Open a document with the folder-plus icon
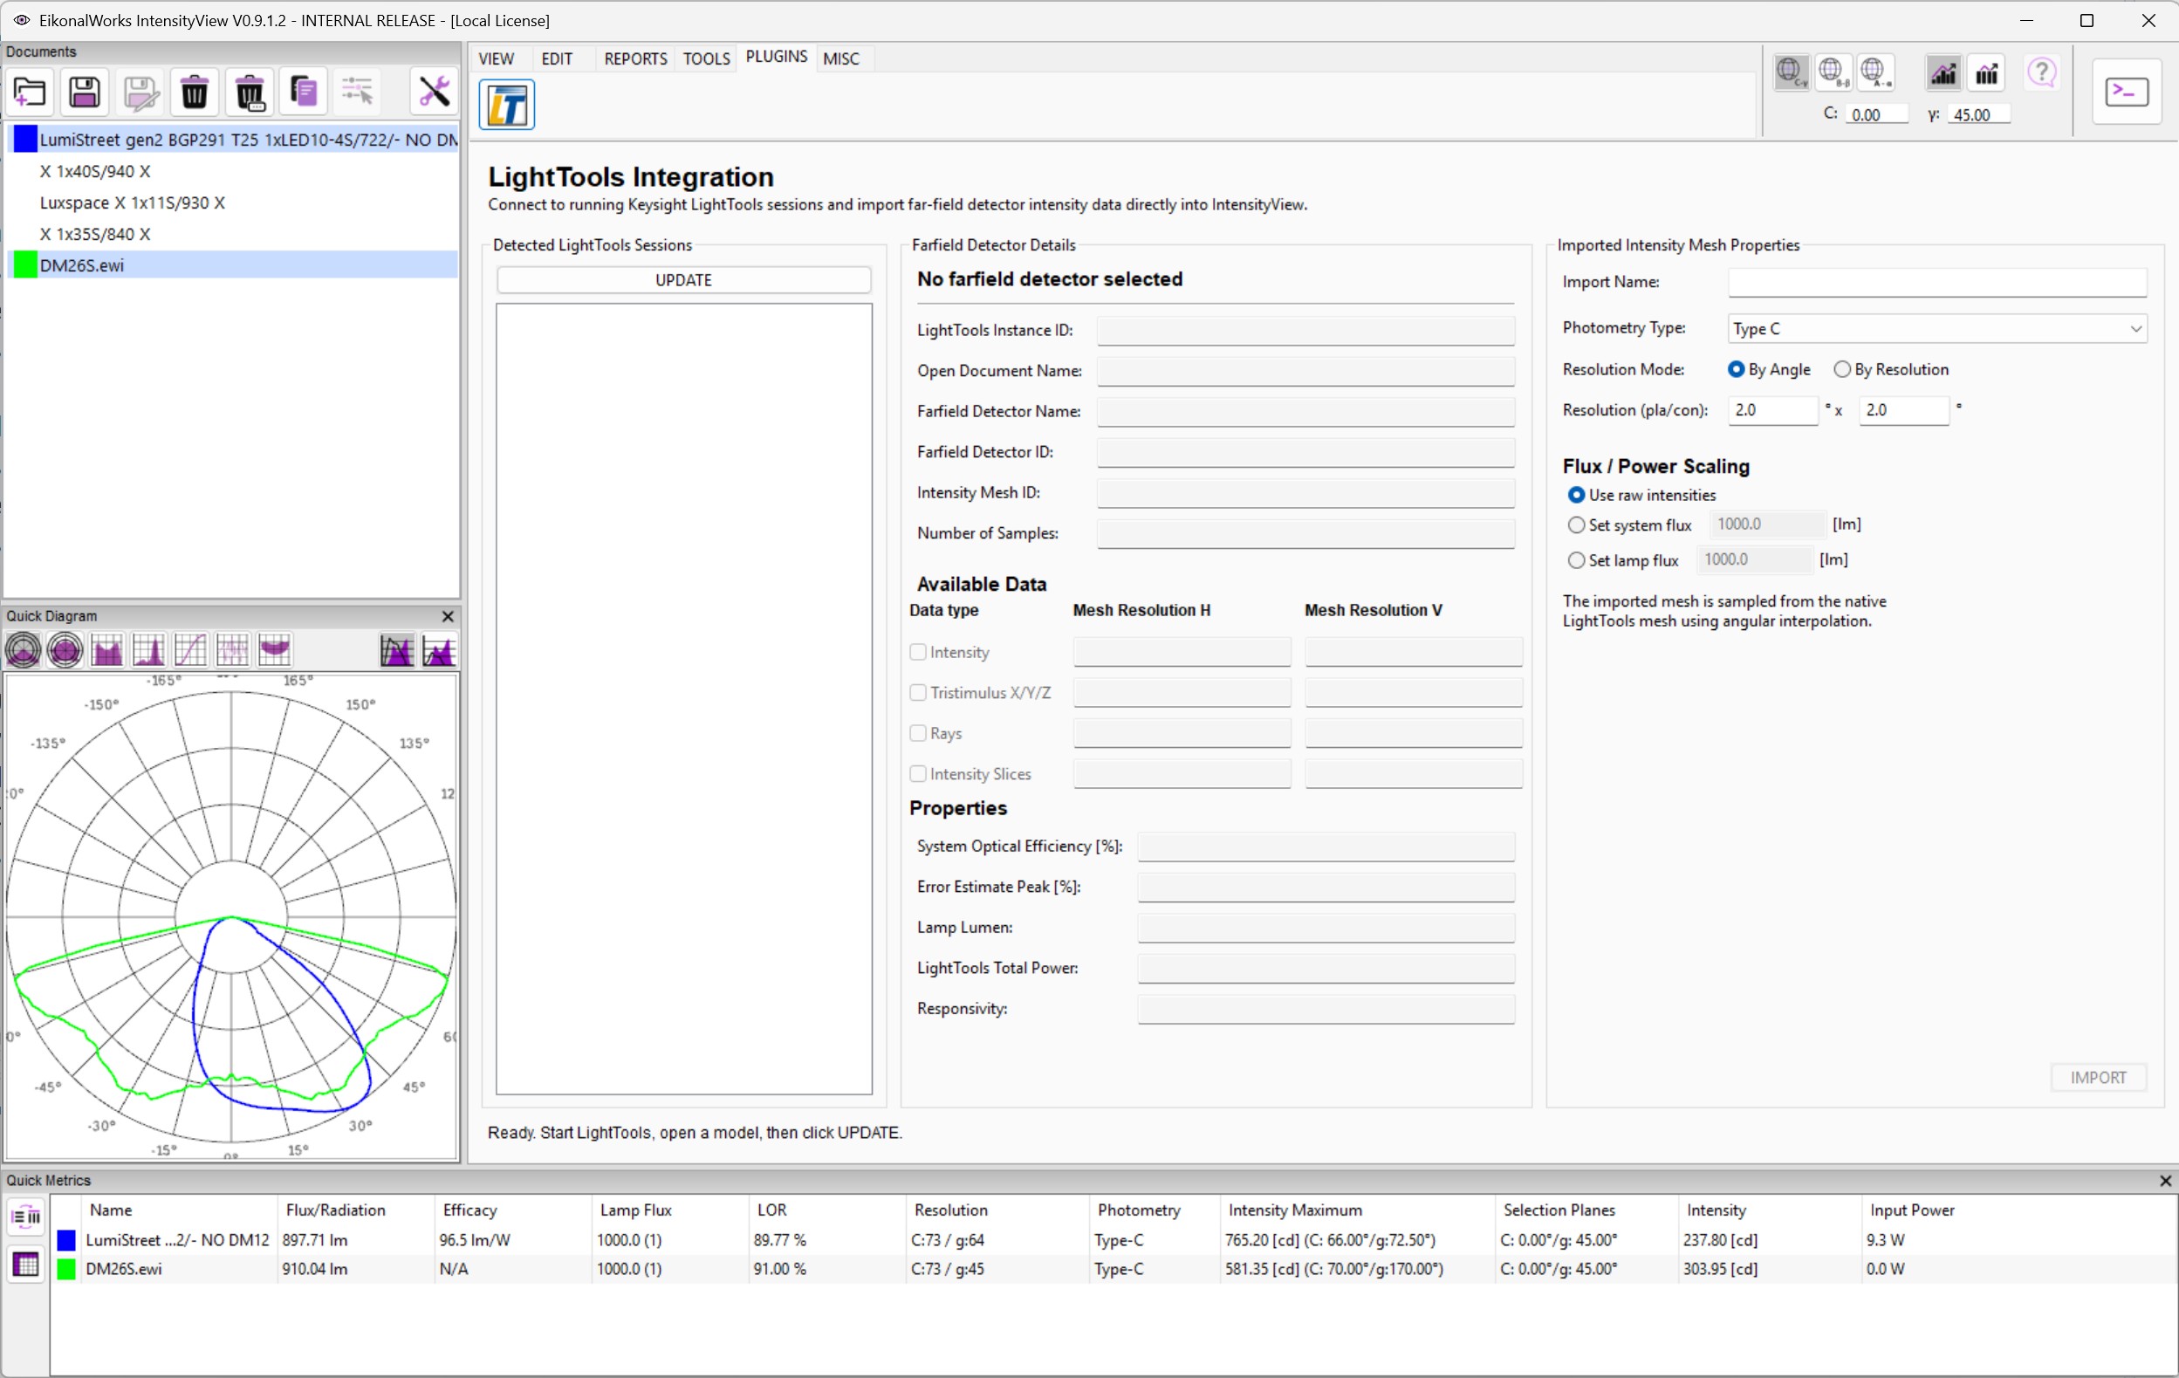The image size is (2179, 1378). click(x=30, y=92)
